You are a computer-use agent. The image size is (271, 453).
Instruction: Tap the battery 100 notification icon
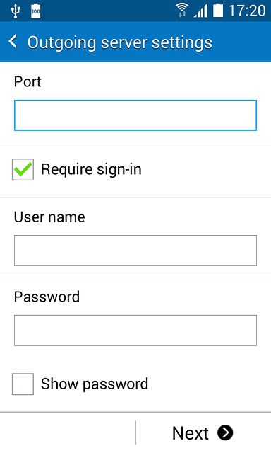(x=36, y=11)
